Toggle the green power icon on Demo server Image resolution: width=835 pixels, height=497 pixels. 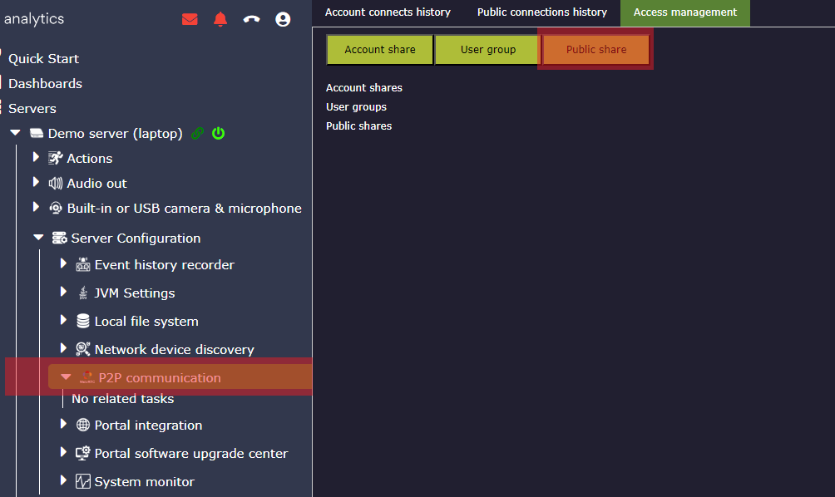pos(219,133)
